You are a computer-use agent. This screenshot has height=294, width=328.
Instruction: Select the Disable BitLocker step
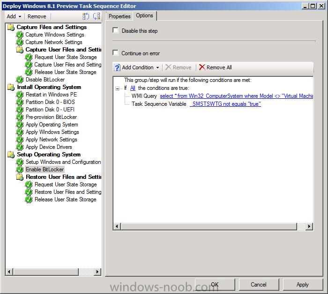(45, 80)
